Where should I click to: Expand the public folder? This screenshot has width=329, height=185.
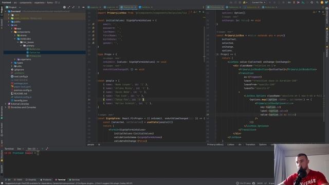click(x=9, y=22)
